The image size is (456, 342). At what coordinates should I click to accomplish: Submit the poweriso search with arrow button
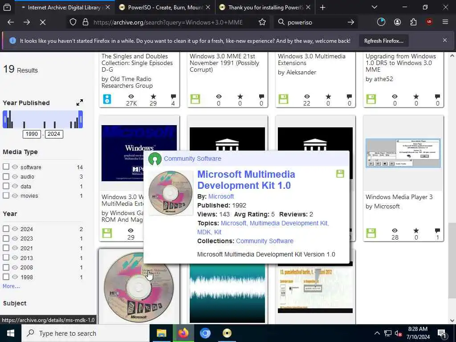point(351,22)
